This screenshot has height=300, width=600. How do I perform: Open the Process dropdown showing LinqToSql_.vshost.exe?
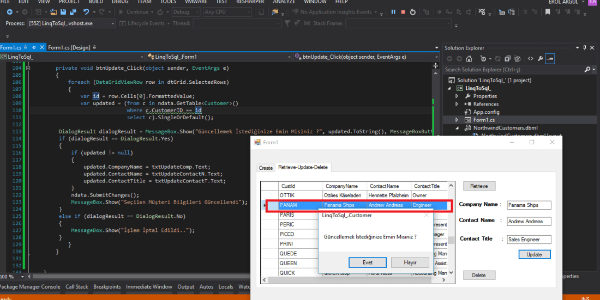click(x=71, y=23)
